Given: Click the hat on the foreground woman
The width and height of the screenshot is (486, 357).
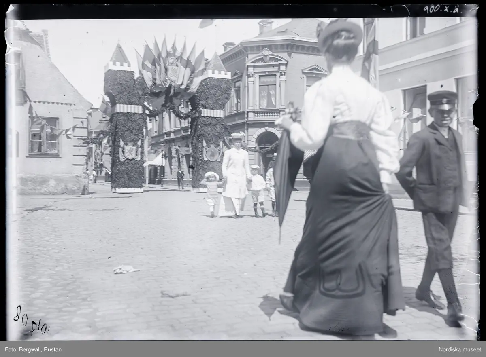Looking at the screenshot, I should (340, 32).
